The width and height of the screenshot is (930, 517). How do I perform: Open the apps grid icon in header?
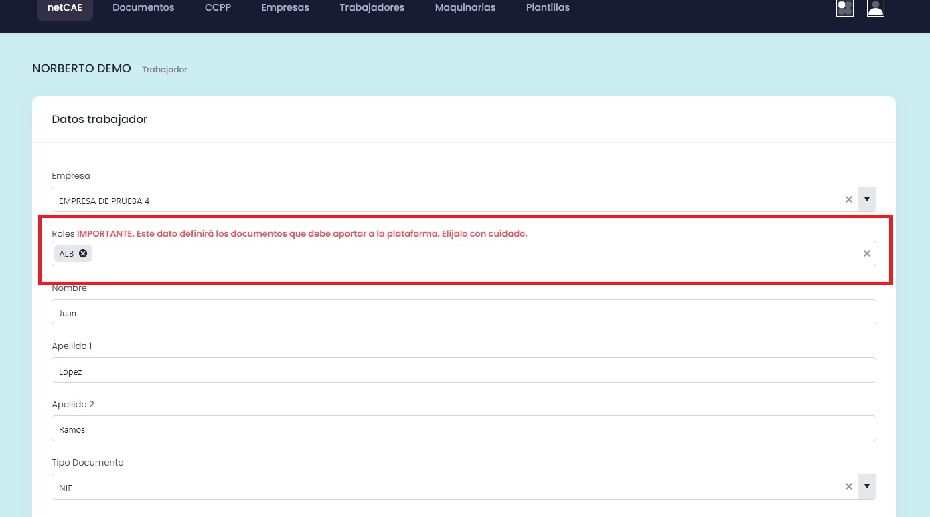[x=844, y=8]
